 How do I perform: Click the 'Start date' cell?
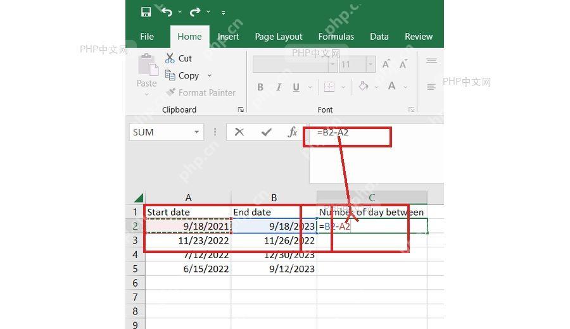188,212
